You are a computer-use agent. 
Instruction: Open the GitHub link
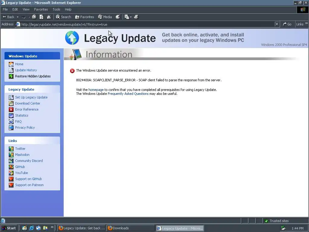pyautogui.click(x=20, y=167)
